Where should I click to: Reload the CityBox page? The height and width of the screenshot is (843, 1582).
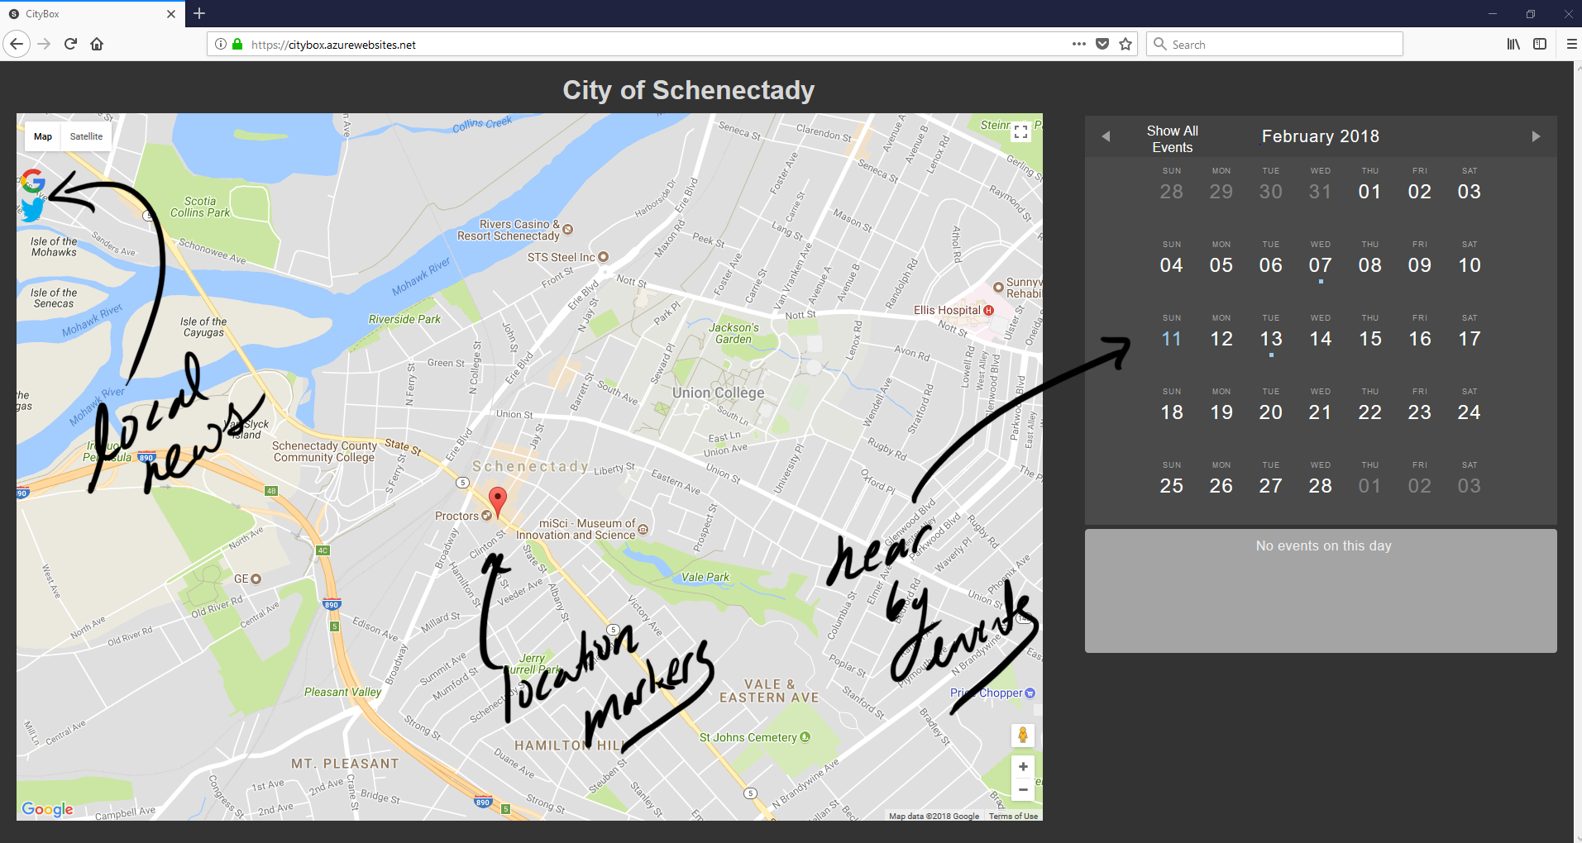(71, 44)
